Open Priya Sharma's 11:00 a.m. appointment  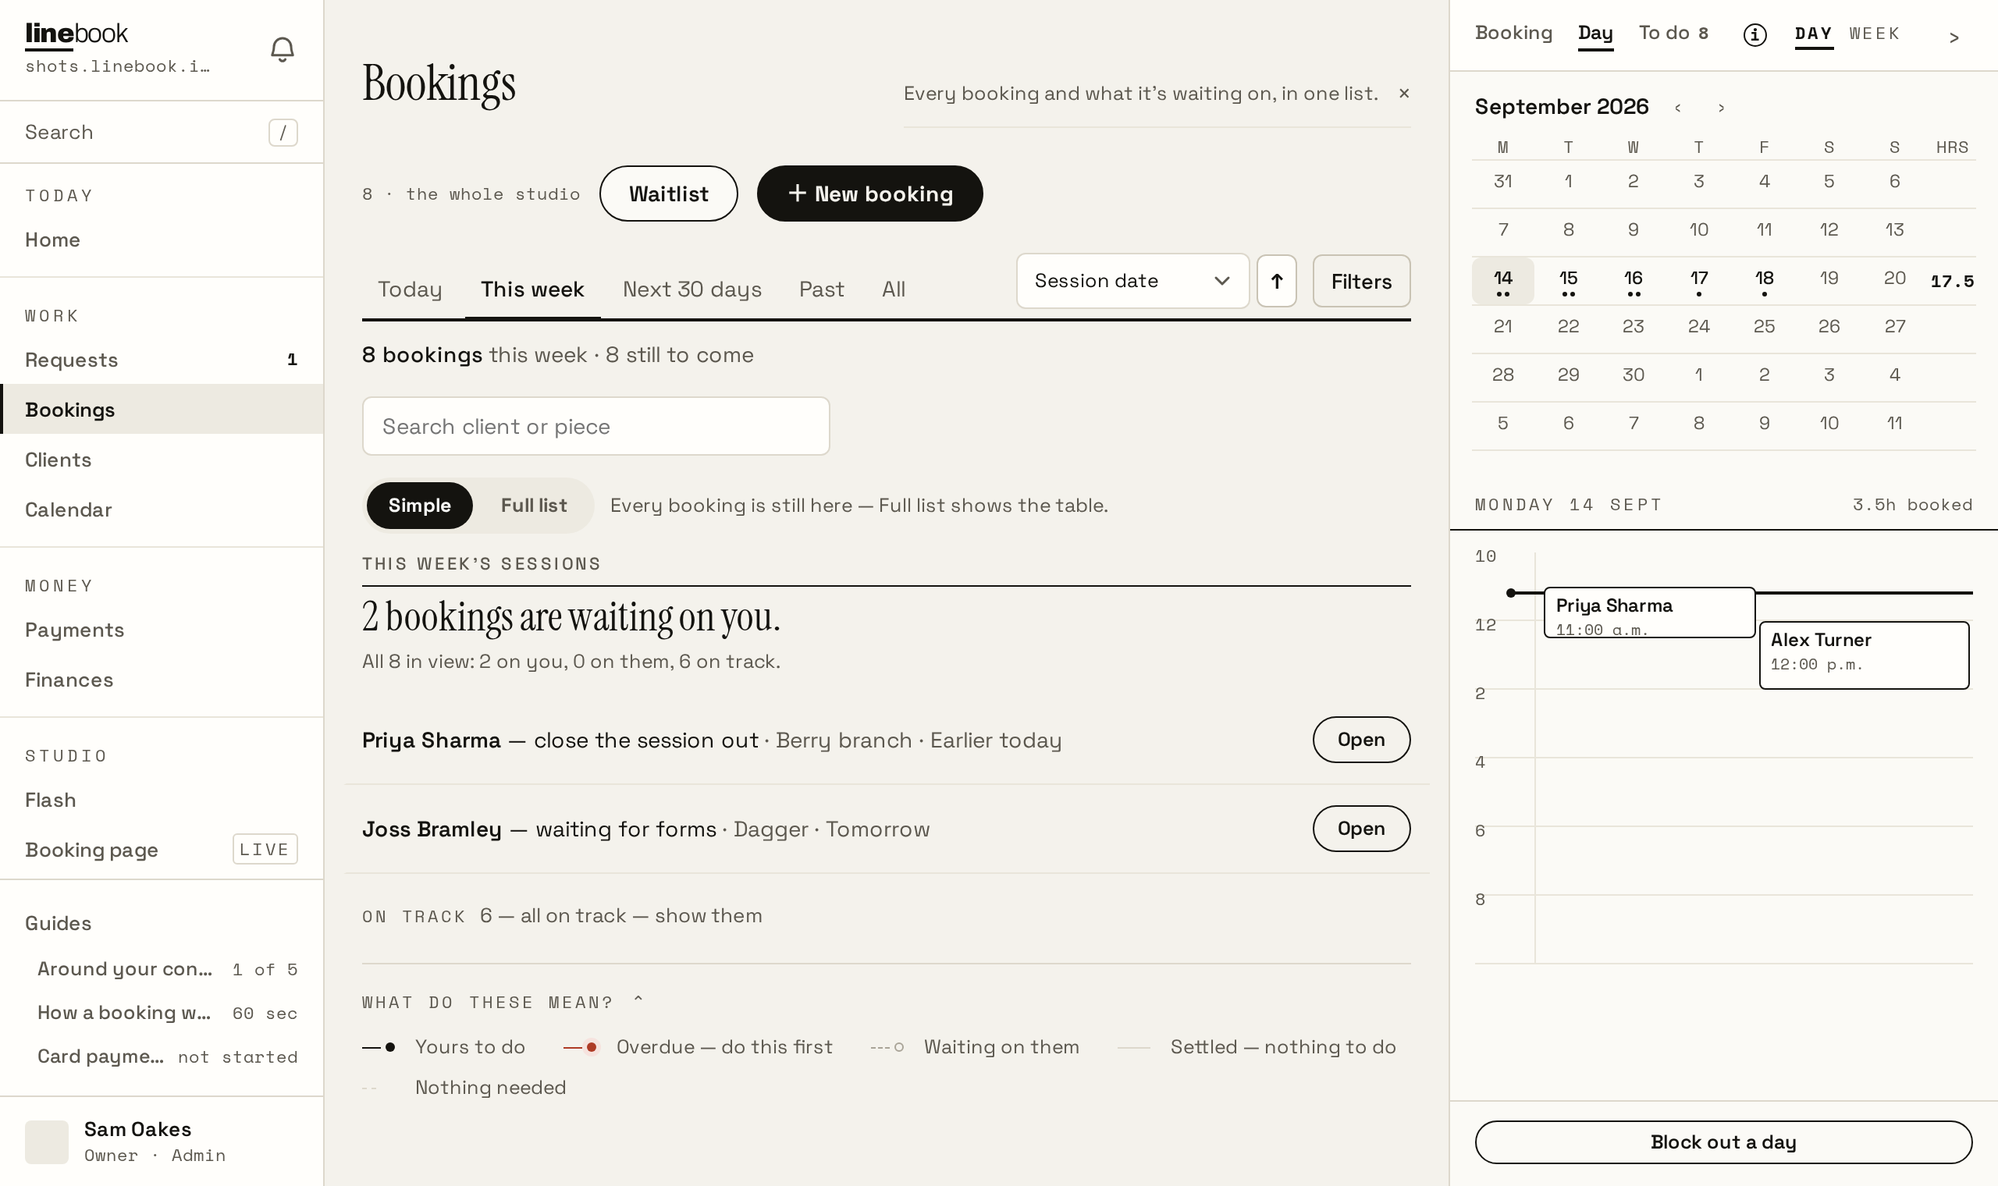(x=1649, y=613)
